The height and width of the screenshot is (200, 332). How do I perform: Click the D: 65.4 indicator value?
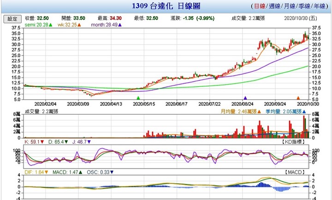pyautogui.click(x=56, y=142)
